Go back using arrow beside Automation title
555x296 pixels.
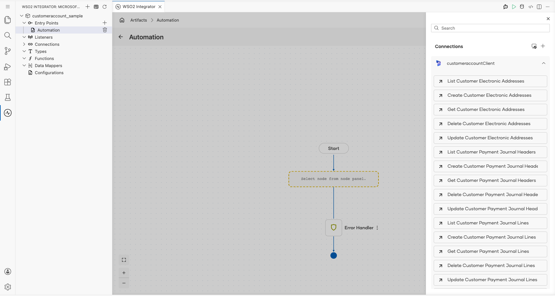[x=121, y=37]
